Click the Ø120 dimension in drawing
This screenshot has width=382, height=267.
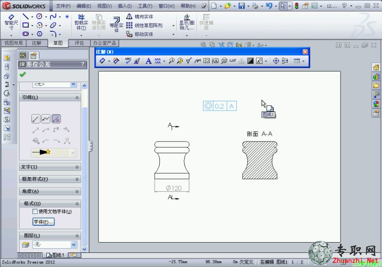tap(174, 188)
